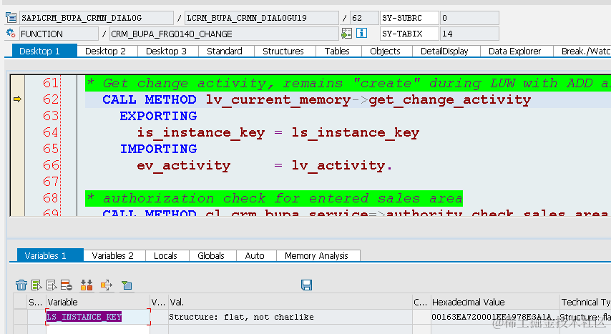Click the program stack icon beside SAPLCRM_BUPA_CRMN_DIALOG
This screenshot has width=611, height=334.
pos(11,18)
